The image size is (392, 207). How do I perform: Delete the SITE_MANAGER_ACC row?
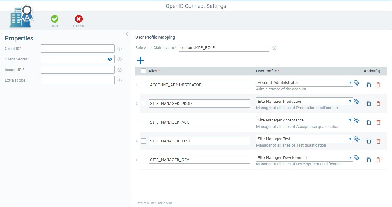pyautogui.click(x=378, y=122)
